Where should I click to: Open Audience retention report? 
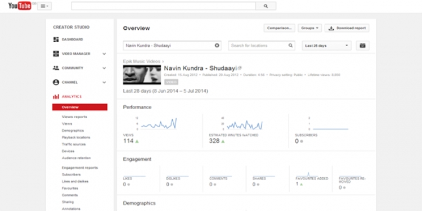tap(77, 158)
